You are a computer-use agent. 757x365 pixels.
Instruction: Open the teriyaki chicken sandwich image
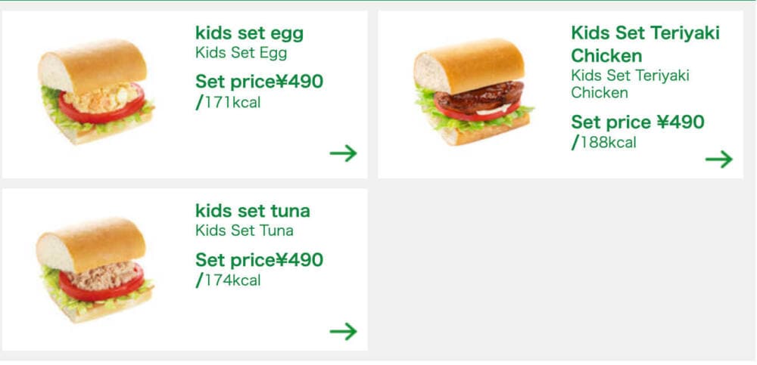(473, 91)
